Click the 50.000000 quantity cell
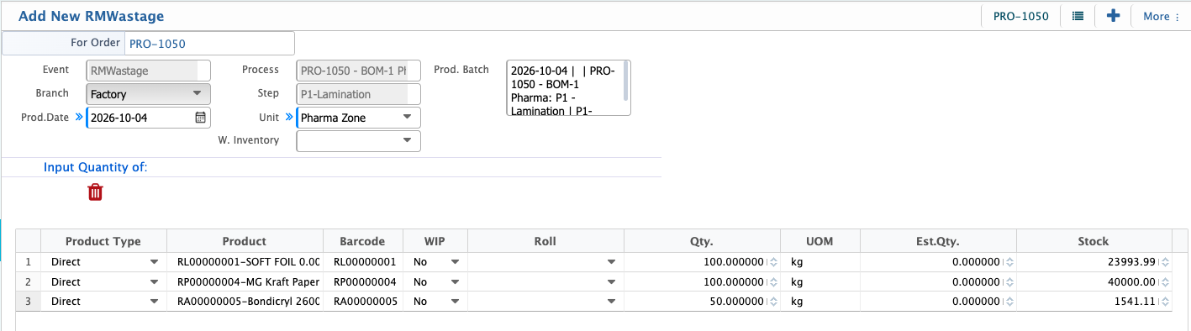 pyautogui.click(x=702, y=301)
